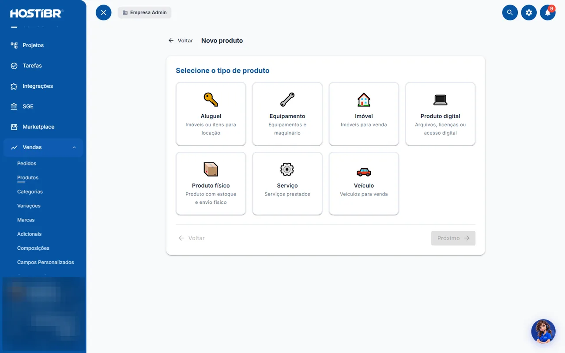Select the Aluguel key icon card

coord(211,114)
